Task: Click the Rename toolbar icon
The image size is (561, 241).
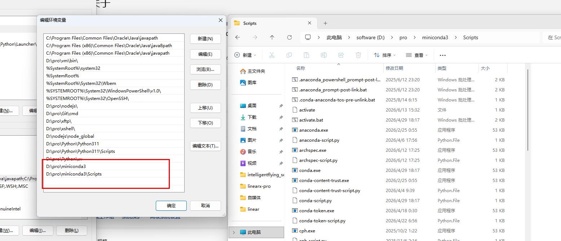Action: tap(324, 55)
